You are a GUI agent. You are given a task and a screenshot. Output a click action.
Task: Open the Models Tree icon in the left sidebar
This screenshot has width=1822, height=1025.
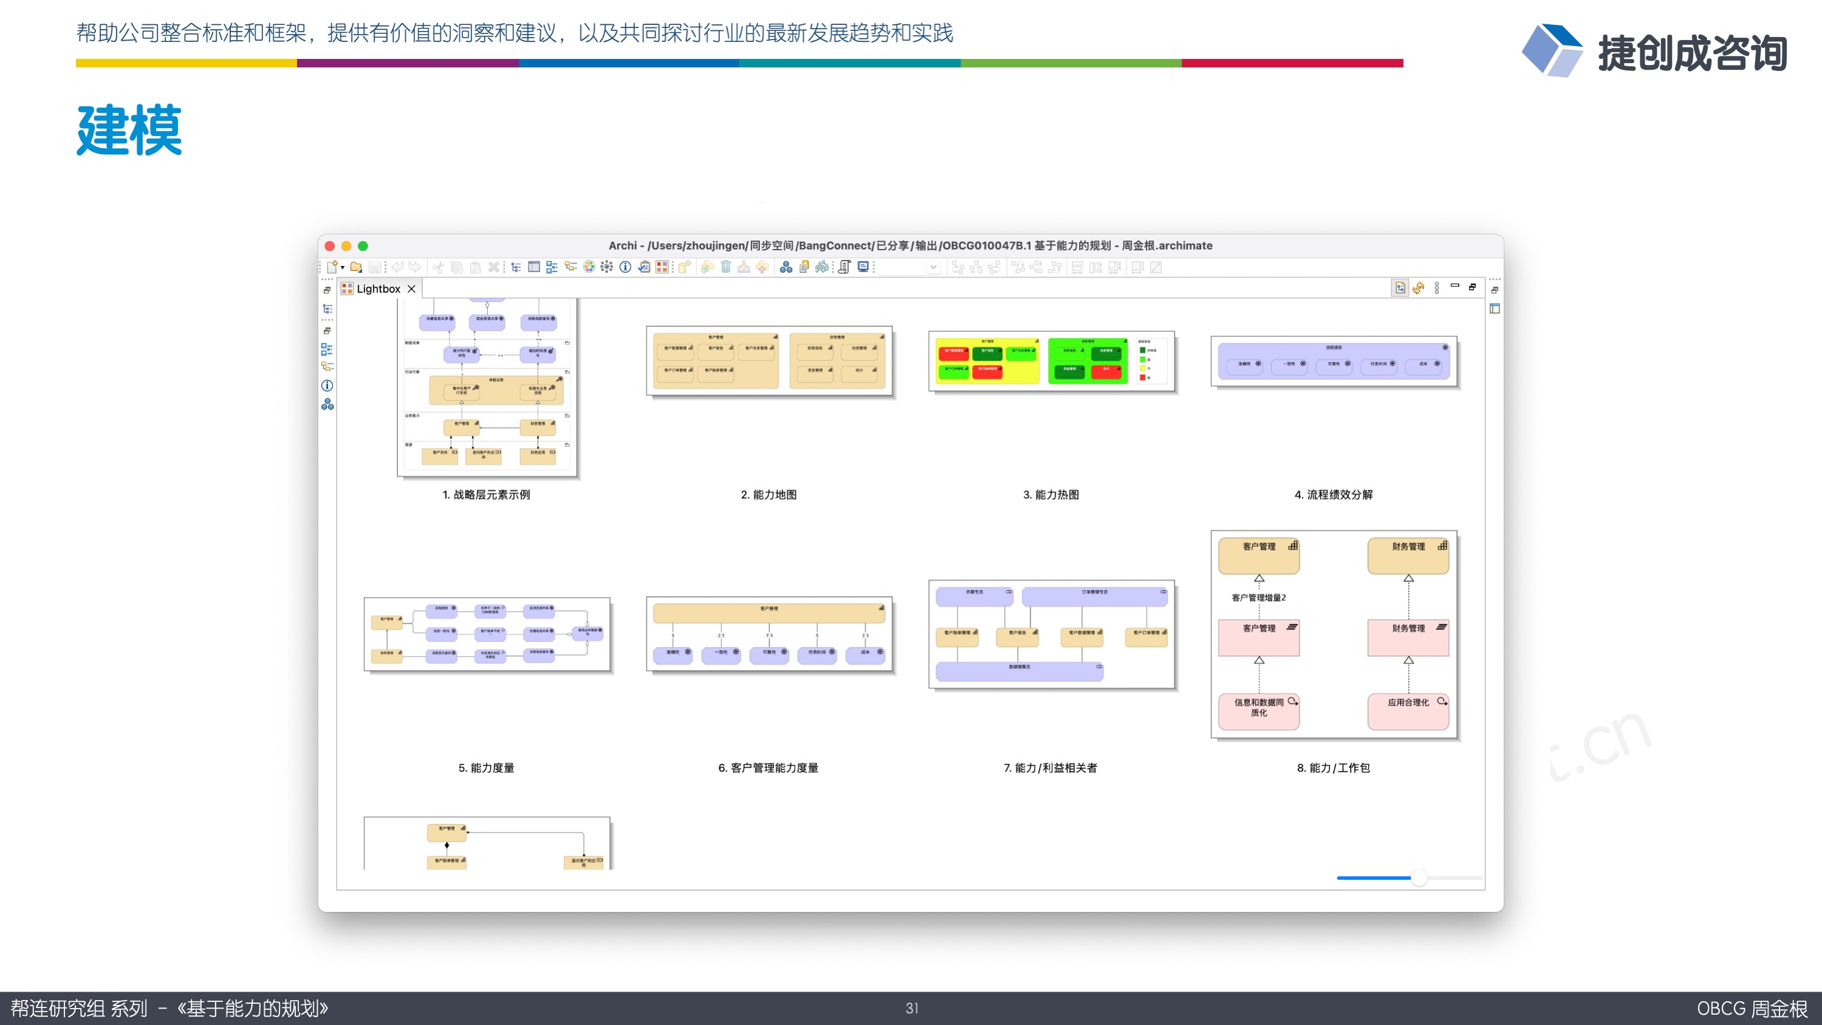tap(327, 309)
